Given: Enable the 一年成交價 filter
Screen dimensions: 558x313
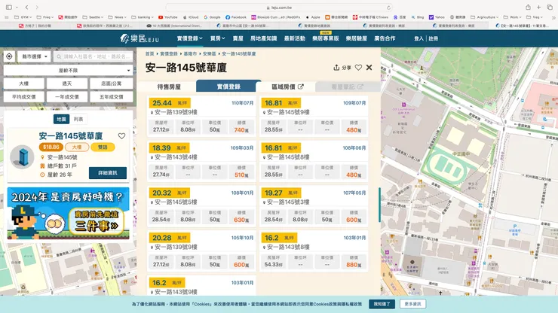Looking at the screenshot, I should 66,96.
